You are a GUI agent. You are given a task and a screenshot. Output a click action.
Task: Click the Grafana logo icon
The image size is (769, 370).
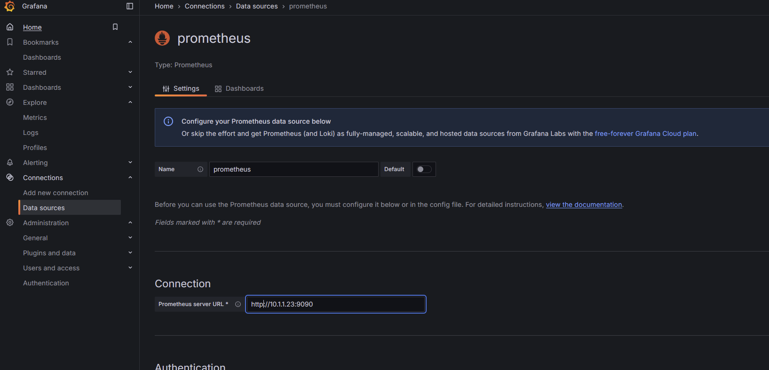(x=9, y=6)
